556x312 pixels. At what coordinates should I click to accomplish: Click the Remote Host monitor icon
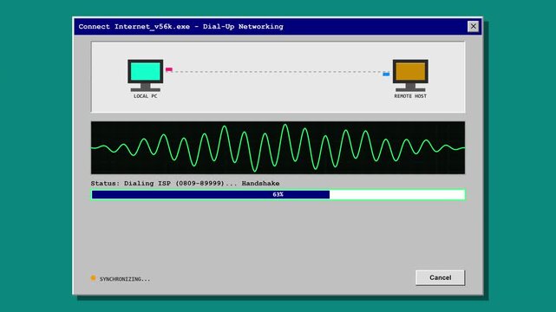tap(410, 75)
